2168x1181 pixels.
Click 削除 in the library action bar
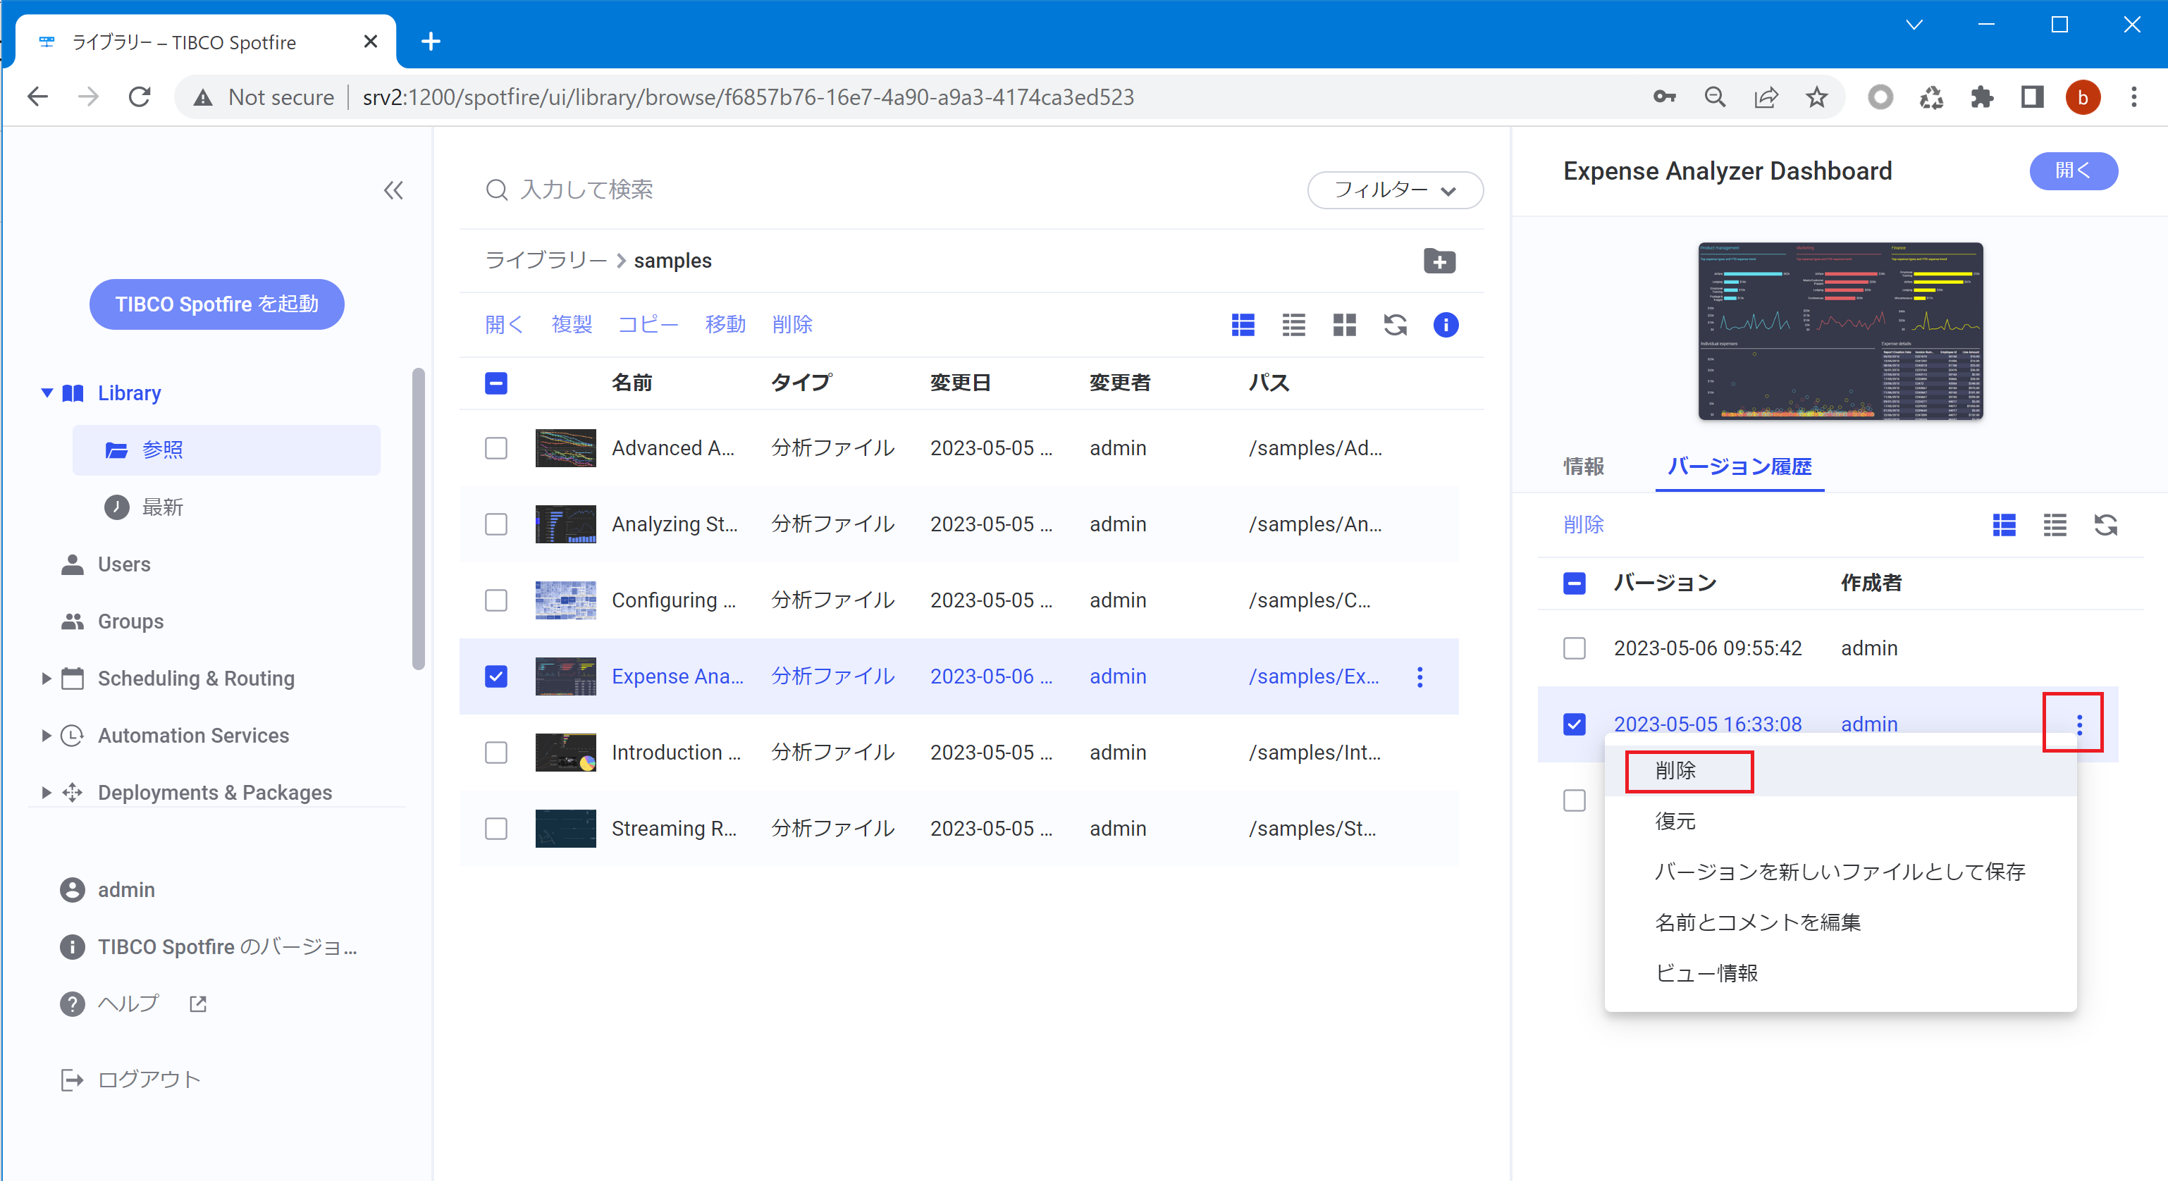pyautogui.click(x=792, y=325)
